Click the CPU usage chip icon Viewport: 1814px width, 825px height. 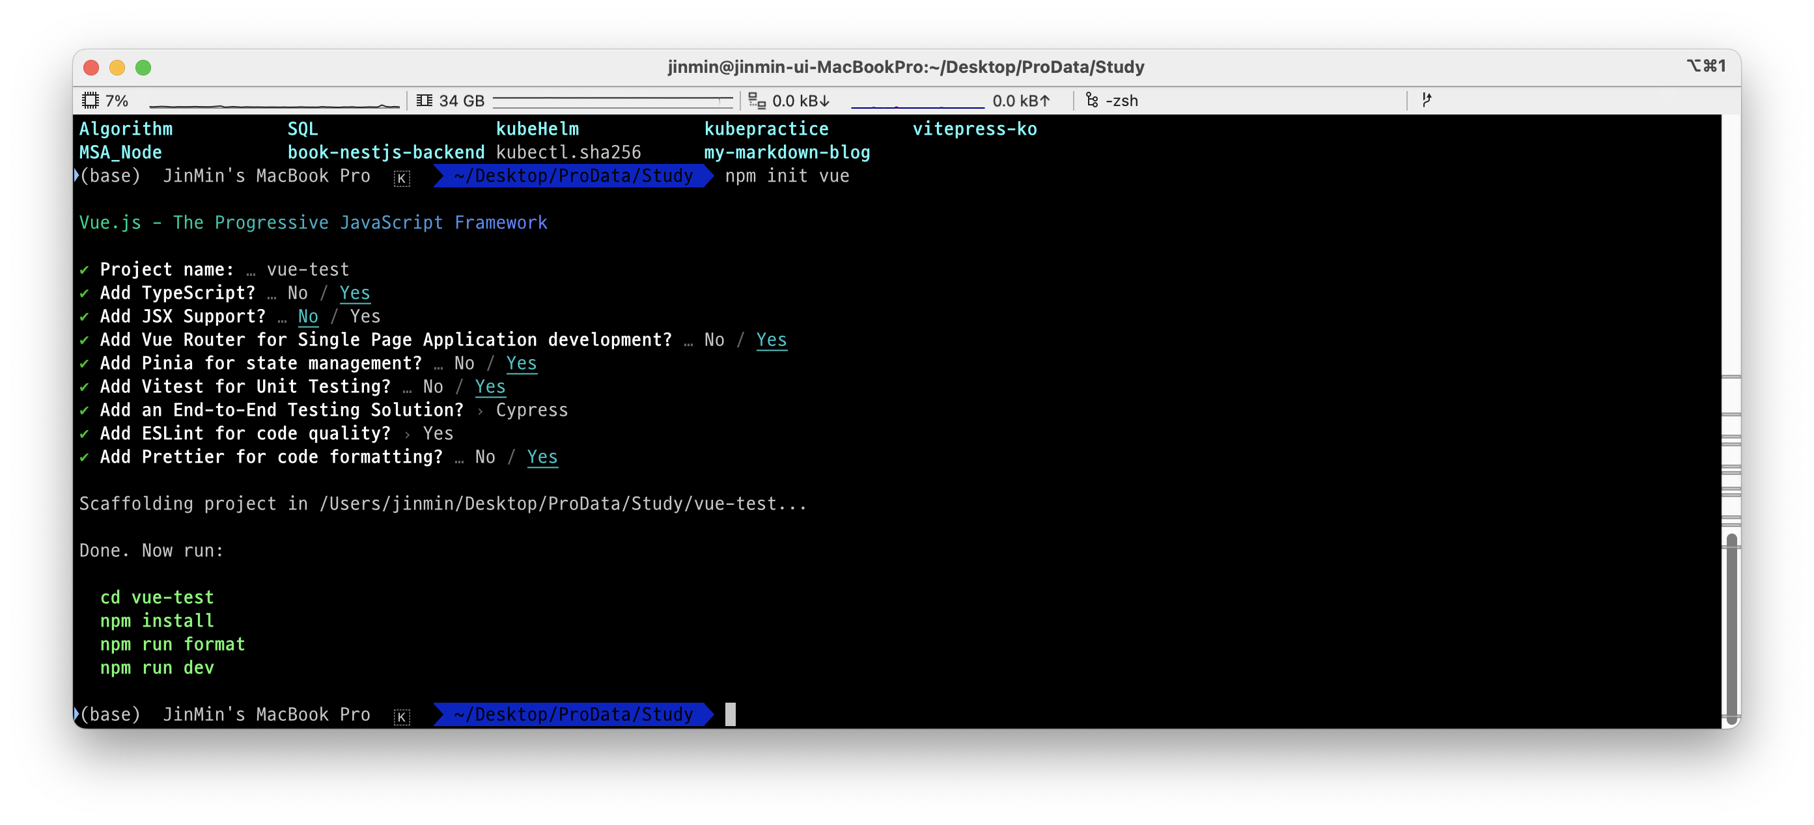[90, 101]
